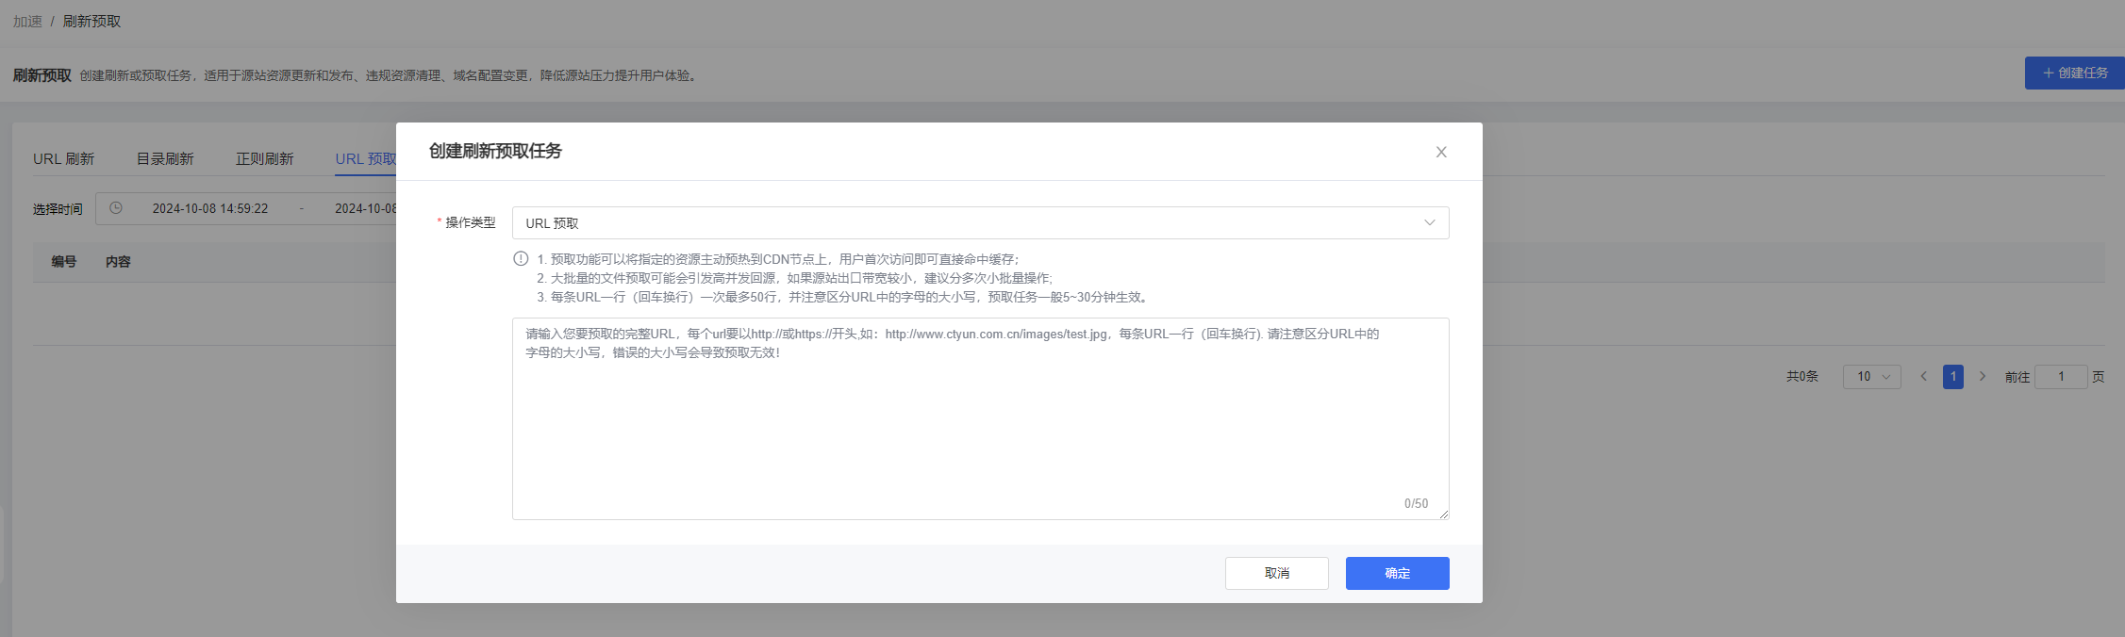Click hint line 1 about CDN节点
Screen dimensions: 2125x637
(x=778, y=259)
